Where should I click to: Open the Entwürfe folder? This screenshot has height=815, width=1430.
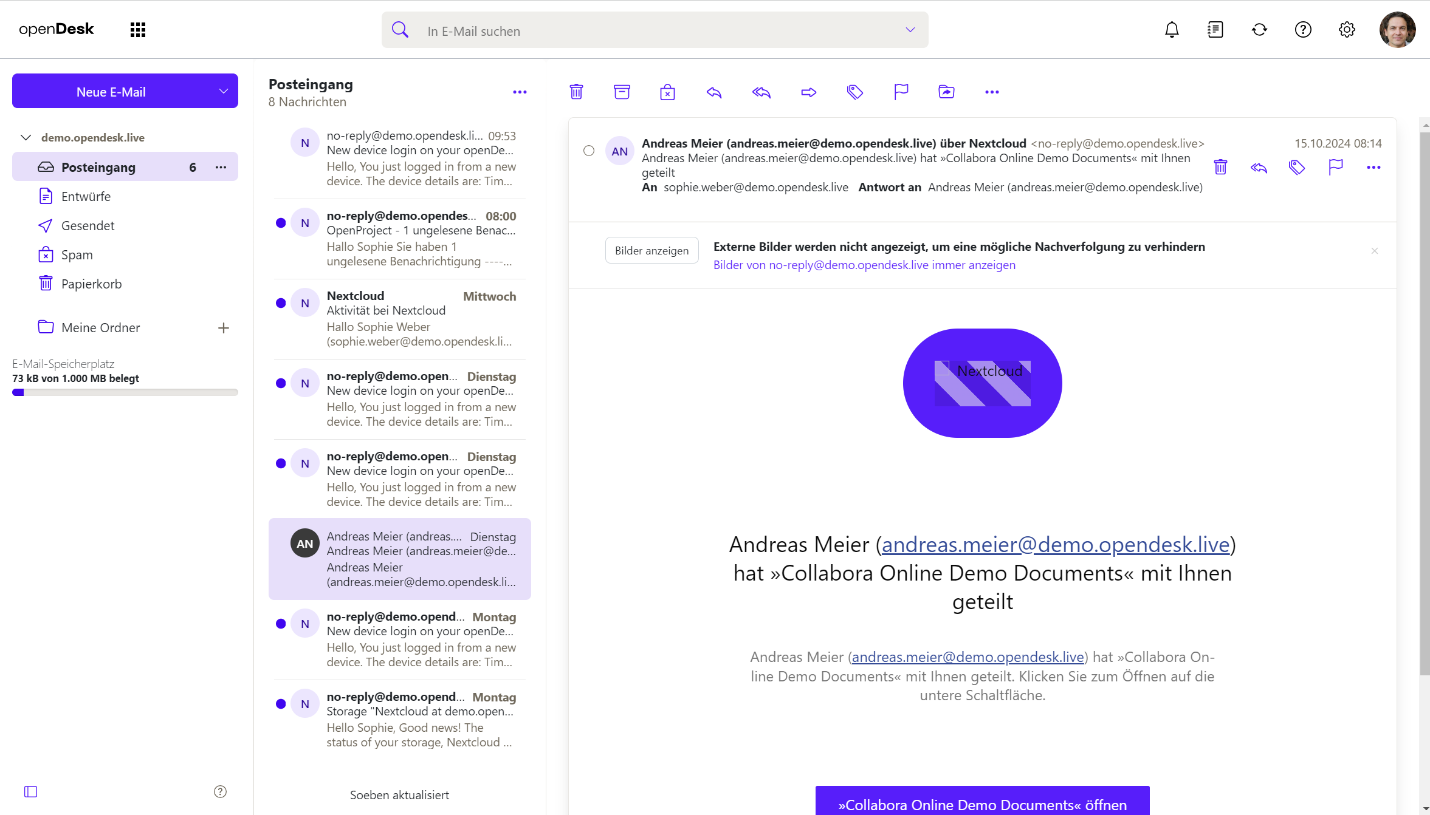click(86, 196)
